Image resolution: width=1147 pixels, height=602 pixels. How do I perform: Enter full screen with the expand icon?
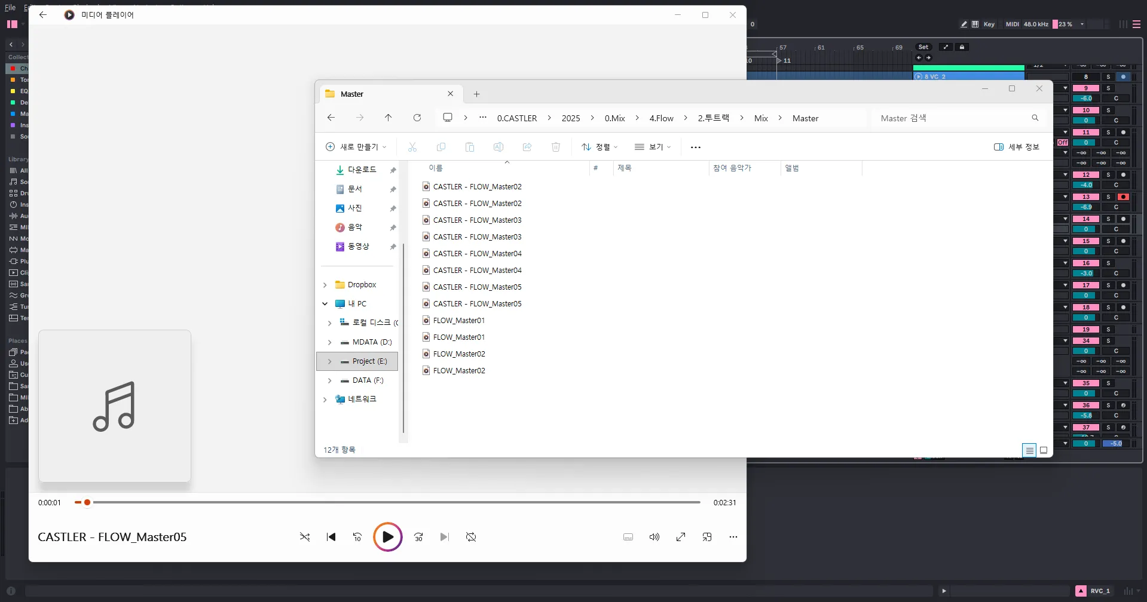tap(681, 537)
